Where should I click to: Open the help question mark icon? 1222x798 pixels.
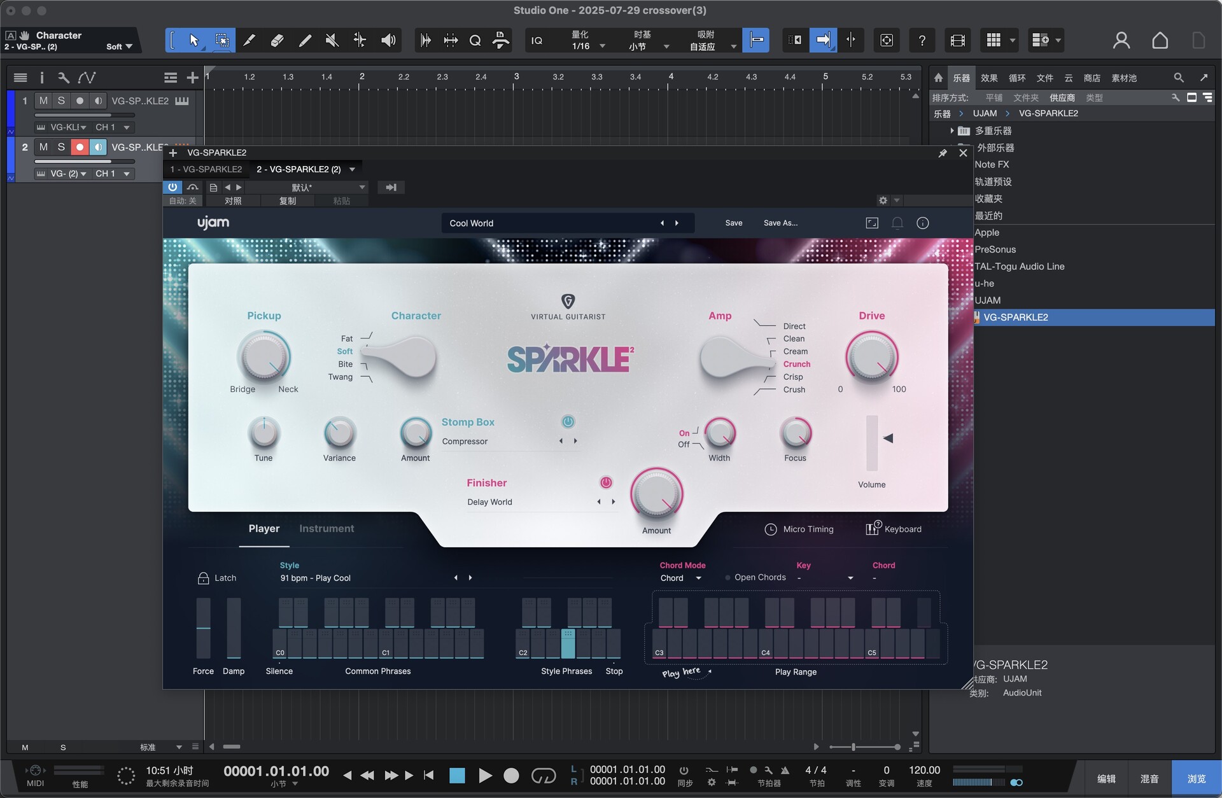[922, 41]
